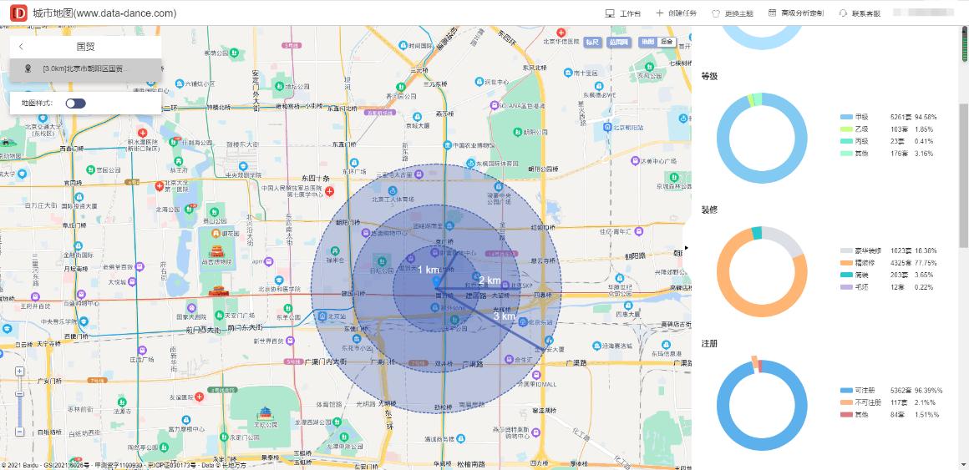Click the 第七医学中心 red cross icon
Viewport: 969px width, 470px height.
(329, 191)
